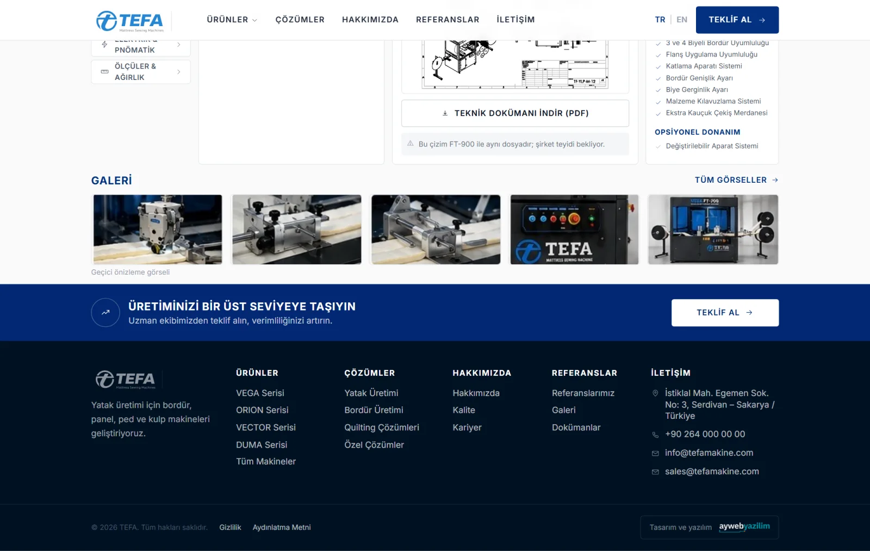Open Quilting Çözümleri footer link

click(x=382, y=428)
